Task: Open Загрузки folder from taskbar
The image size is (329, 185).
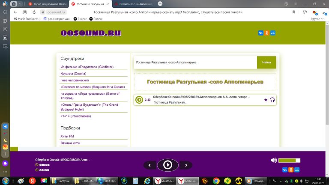Action: click(62, 181)
